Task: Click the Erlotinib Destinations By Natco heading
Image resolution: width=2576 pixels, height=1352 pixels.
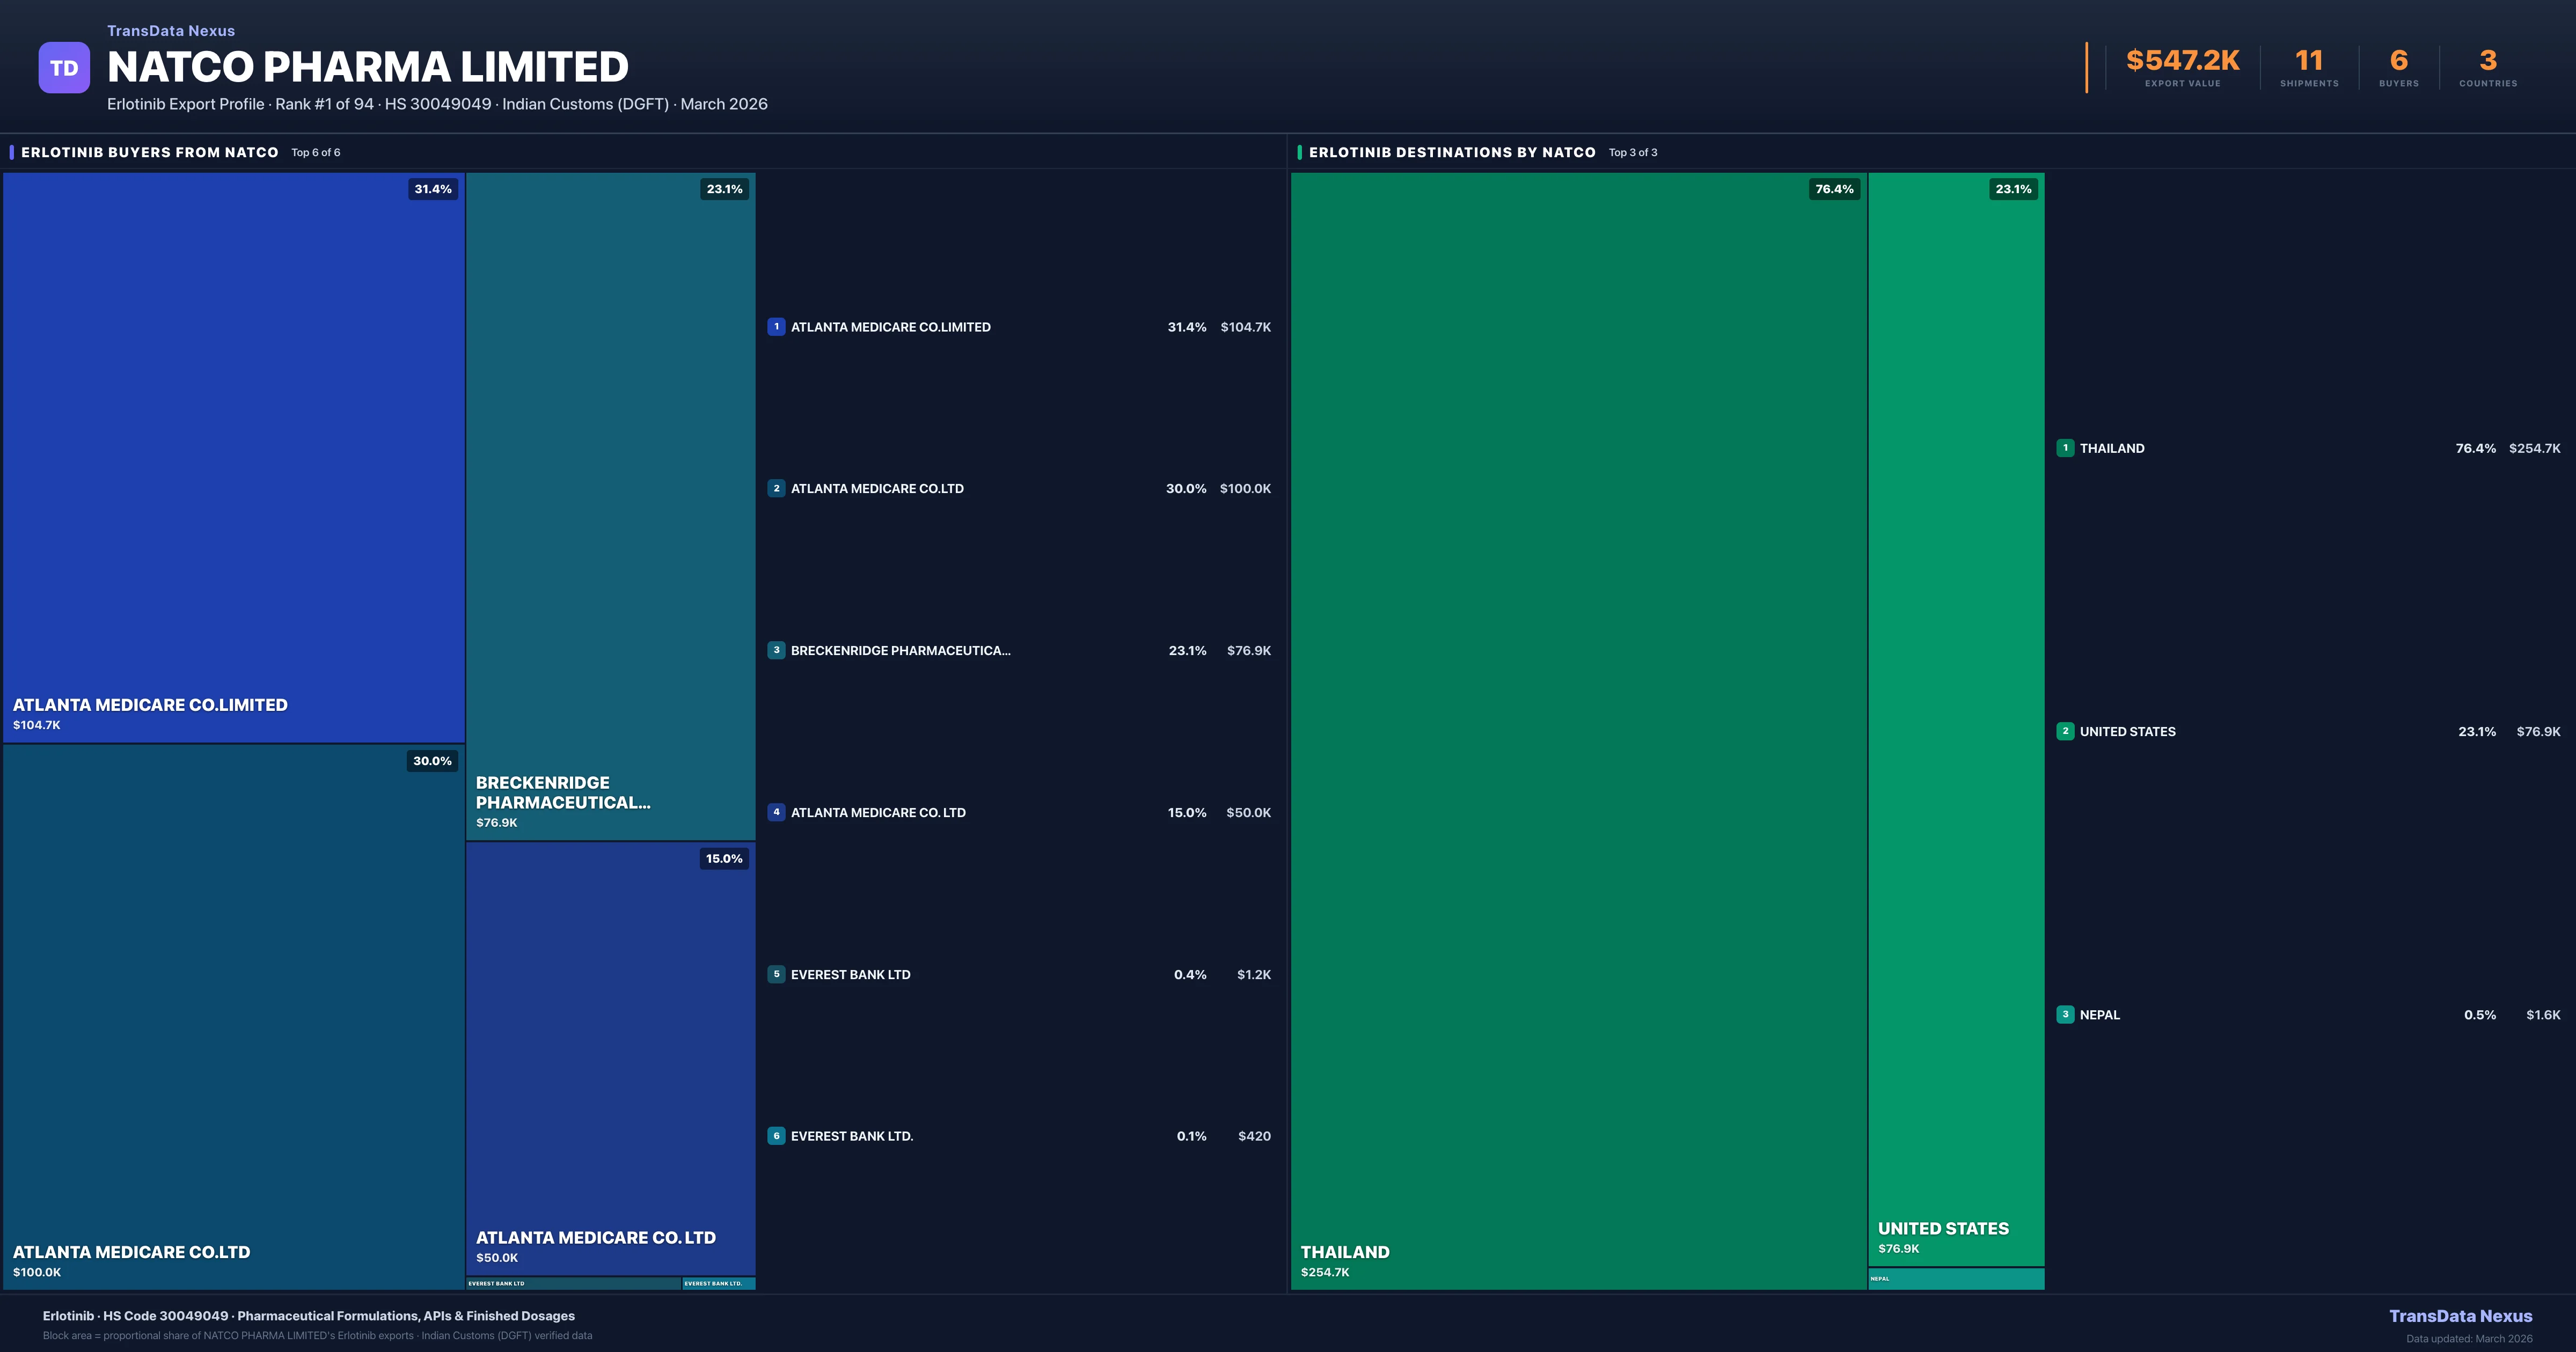Action: tap(1451, 152)
